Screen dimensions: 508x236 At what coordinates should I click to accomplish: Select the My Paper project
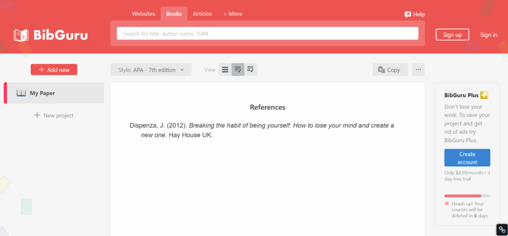click(54, 93)
